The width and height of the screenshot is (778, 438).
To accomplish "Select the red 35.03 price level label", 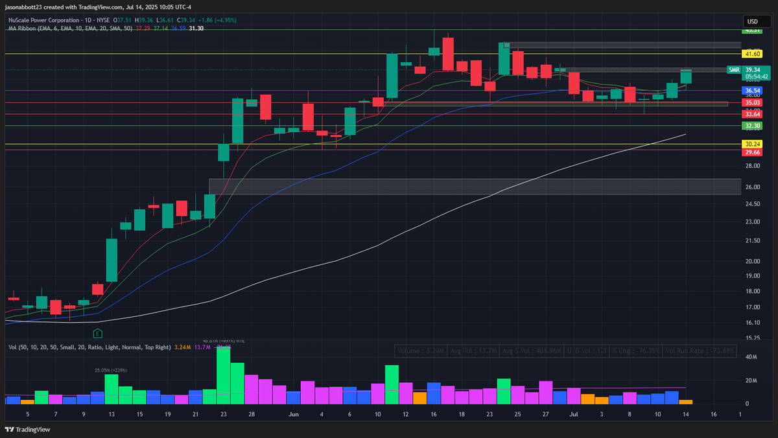I will (752, 102).
